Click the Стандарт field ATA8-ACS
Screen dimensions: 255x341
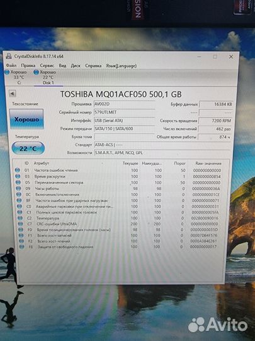162,145
